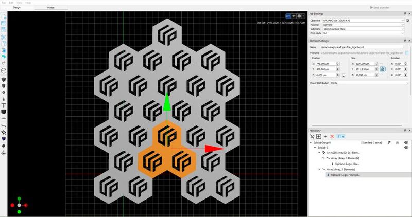412x217 pixels.
Task: Open the Material dropdown
Action: [363, 25]
